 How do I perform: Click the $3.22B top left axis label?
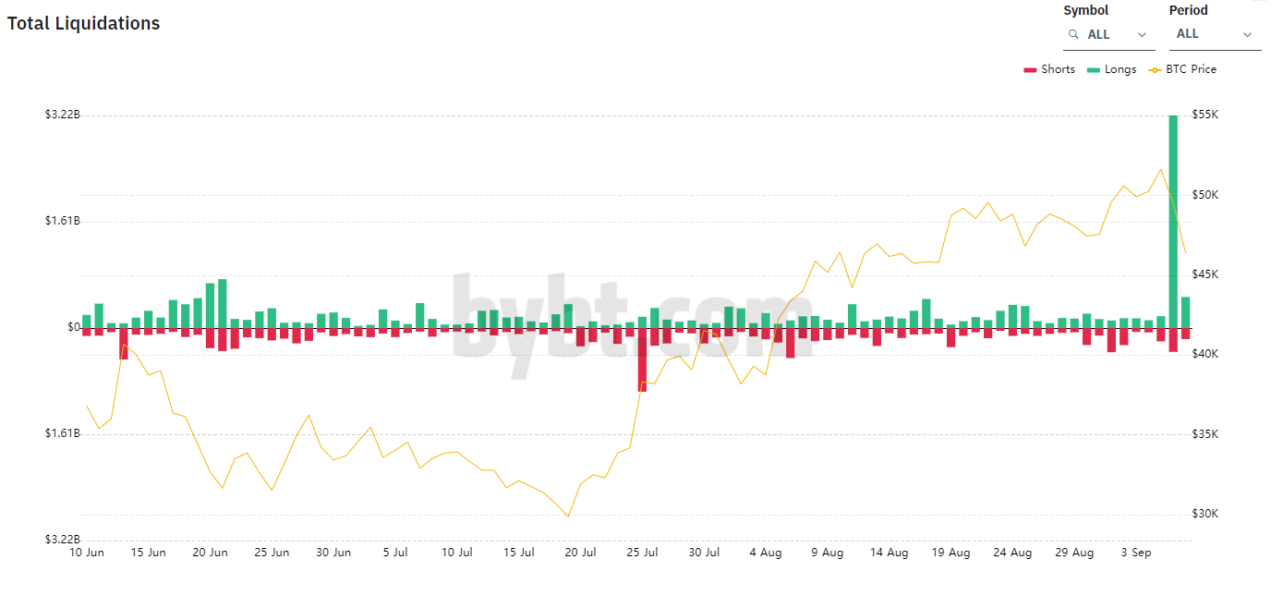point(62,115)
